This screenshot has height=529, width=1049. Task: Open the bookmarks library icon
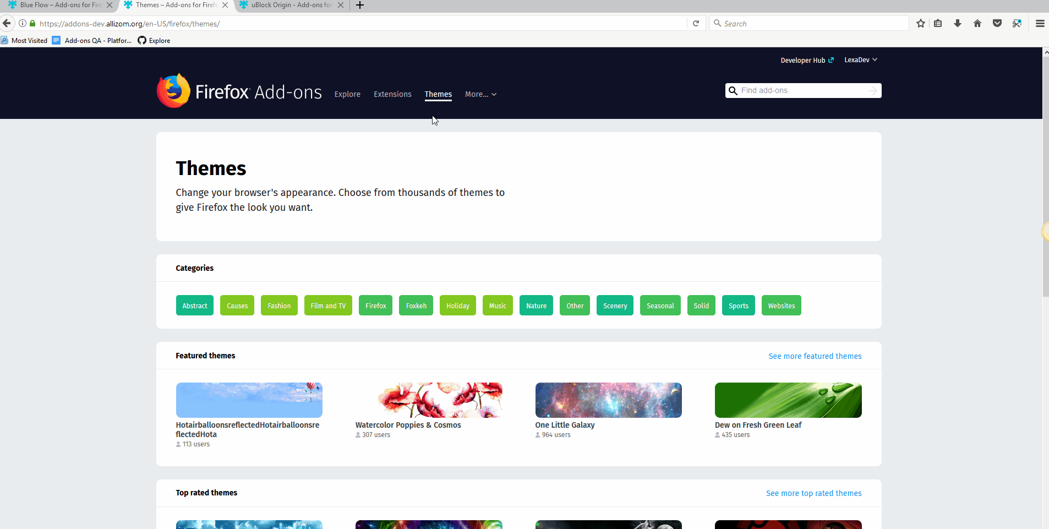click(x=938, y=23)
